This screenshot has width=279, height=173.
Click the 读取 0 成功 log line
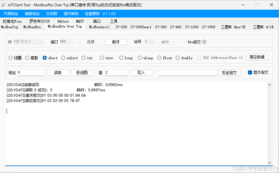[x=56, y=90]
